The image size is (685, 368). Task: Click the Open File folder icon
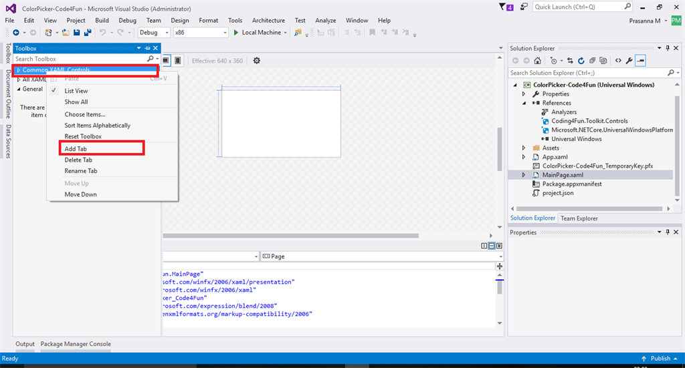[x=66, y=32]
